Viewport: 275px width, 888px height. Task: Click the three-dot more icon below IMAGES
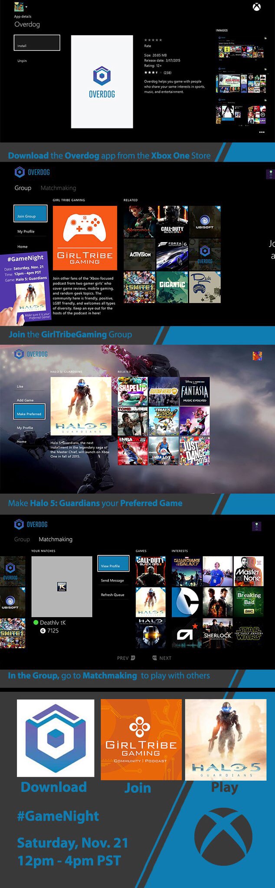tap(262, 132)
